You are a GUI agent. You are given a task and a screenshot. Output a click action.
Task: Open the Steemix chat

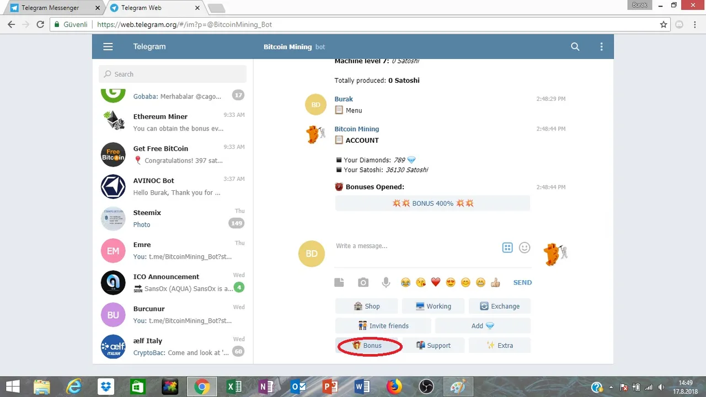pyautogui.click(x=173, y=218)
